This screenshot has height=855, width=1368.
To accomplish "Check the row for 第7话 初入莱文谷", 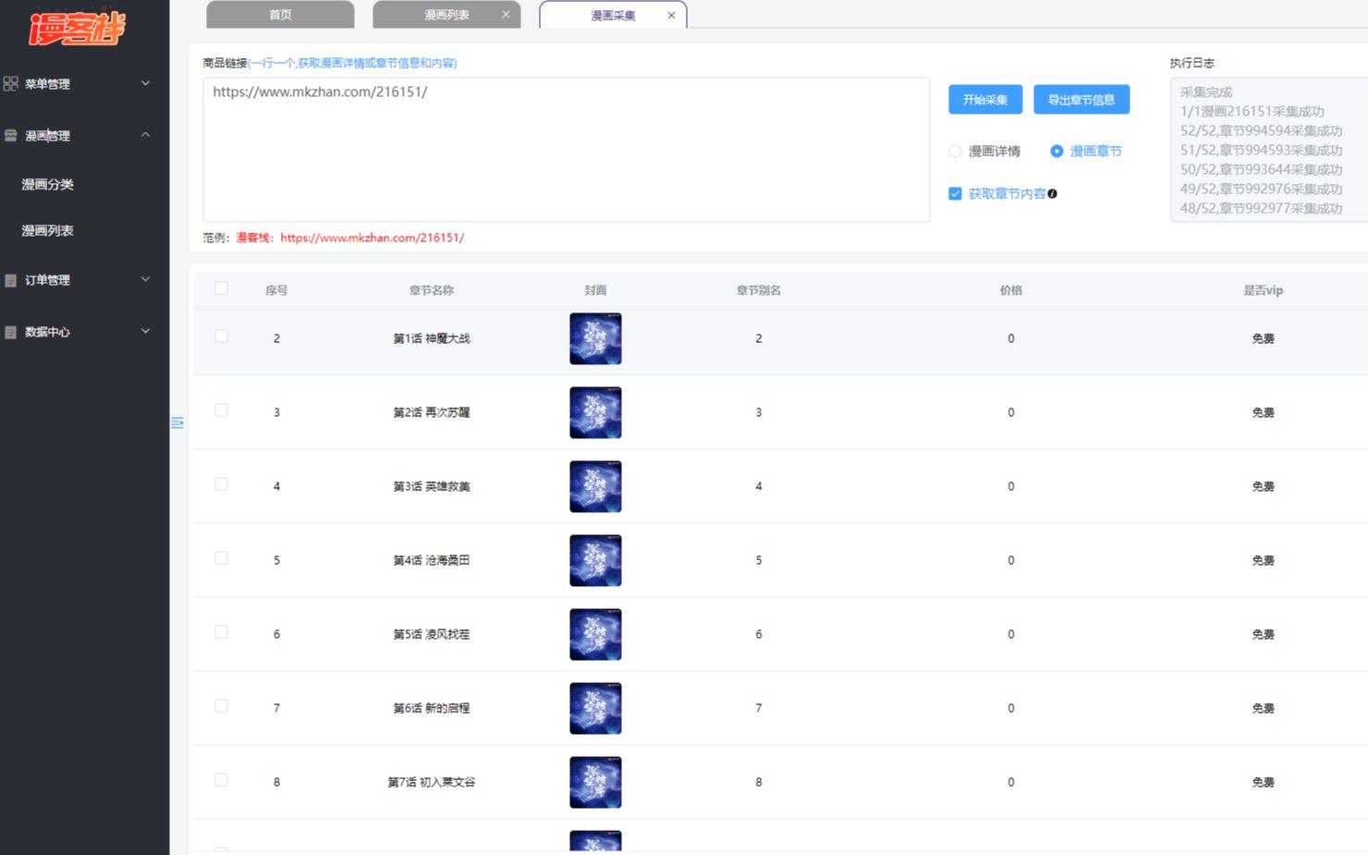I will click(221, 780).
